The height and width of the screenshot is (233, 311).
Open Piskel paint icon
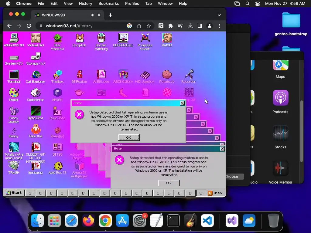pos(14,95)
